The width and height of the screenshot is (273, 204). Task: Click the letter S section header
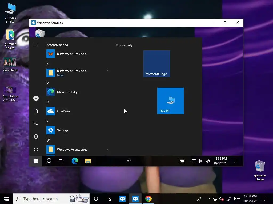click(47, 121)
